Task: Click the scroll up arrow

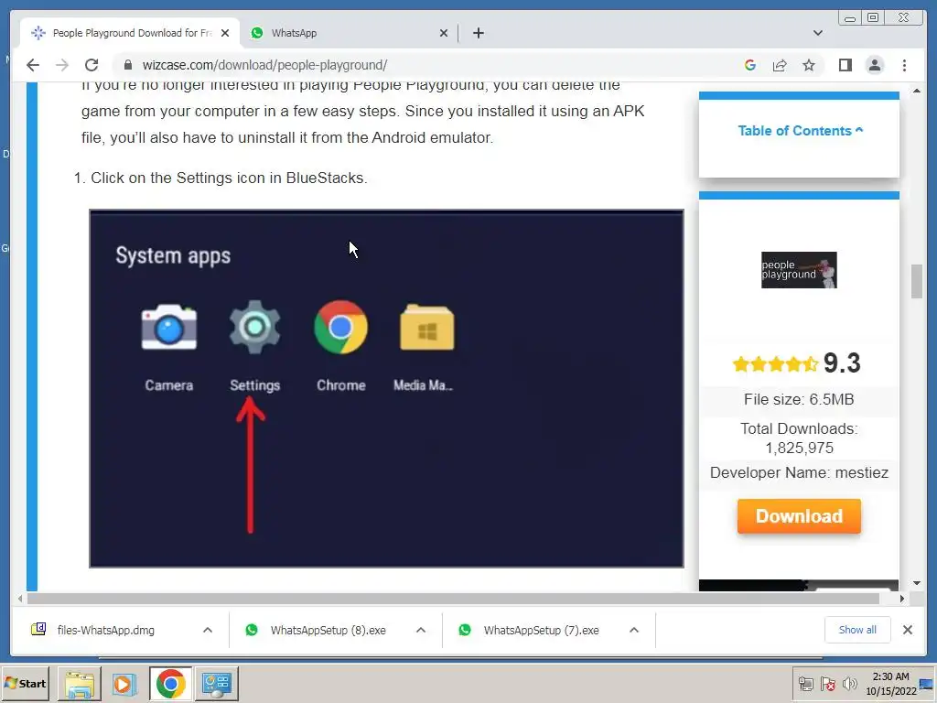Action: [917, 91]
